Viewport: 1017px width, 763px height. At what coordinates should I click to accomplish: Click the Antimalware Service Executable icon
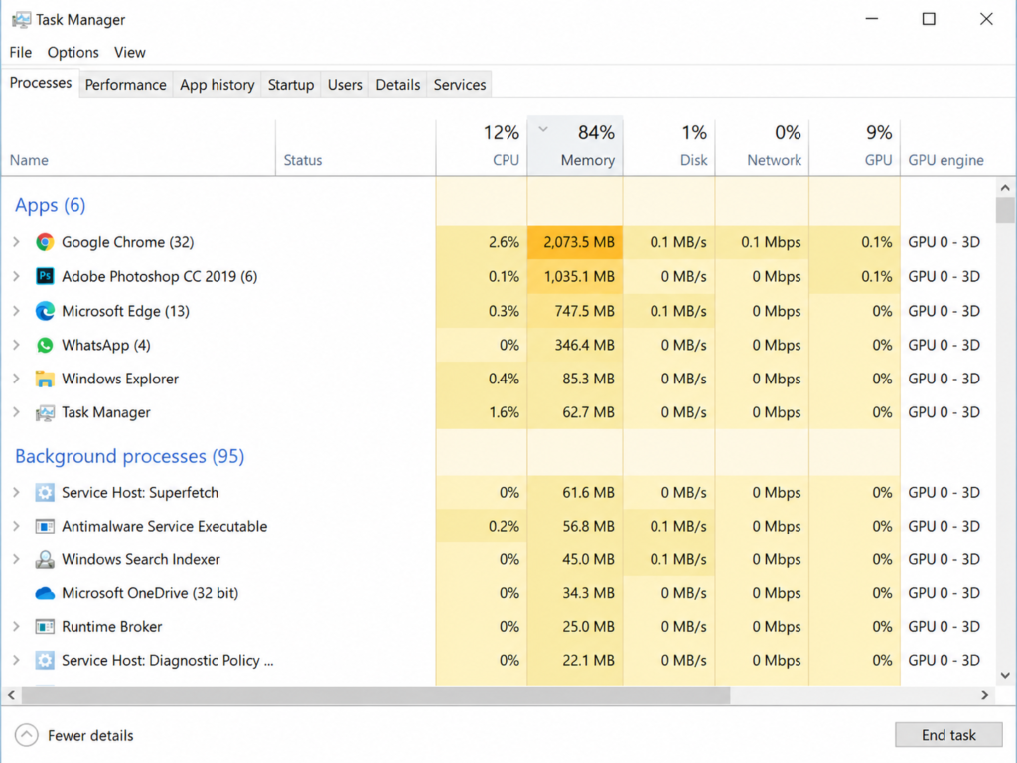(x=45, y=527)
